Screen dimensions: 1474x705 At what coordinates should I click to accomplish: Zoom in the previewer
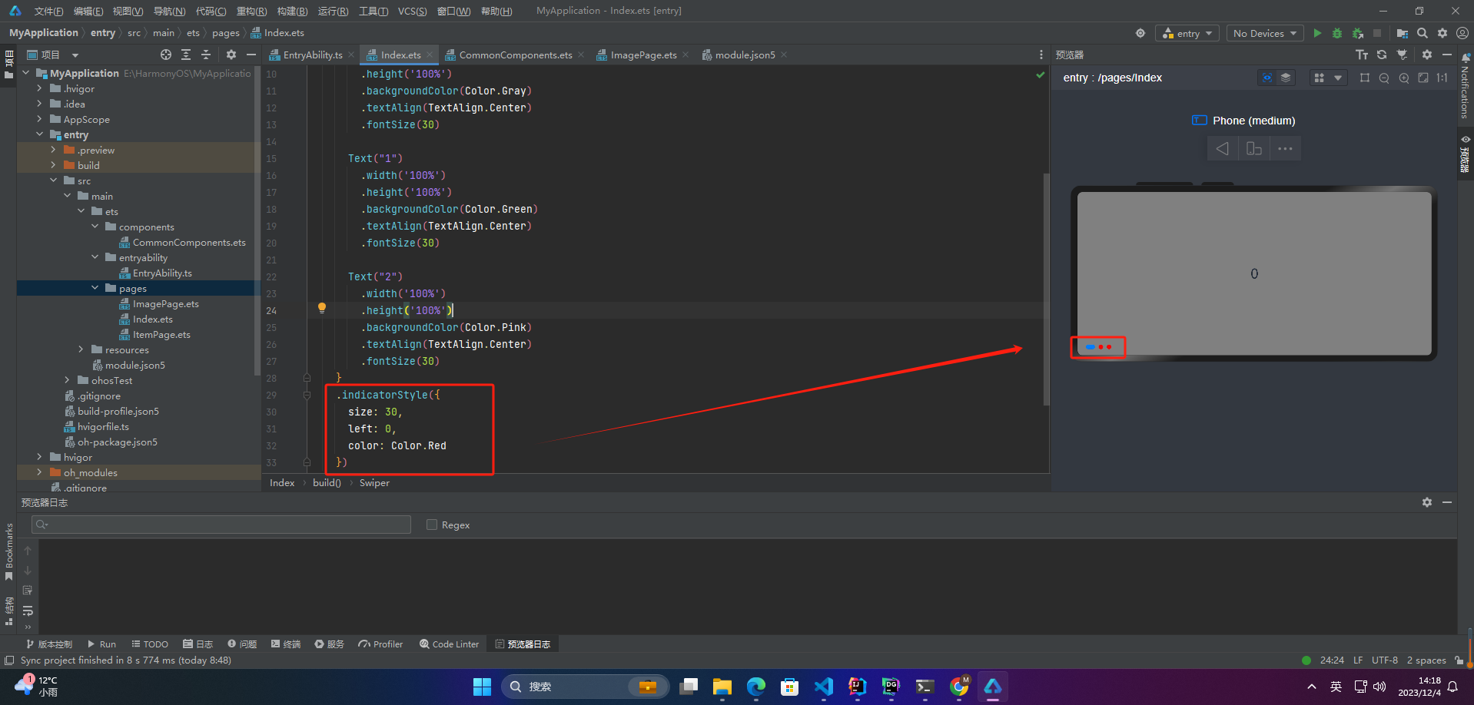[1404, 78]
